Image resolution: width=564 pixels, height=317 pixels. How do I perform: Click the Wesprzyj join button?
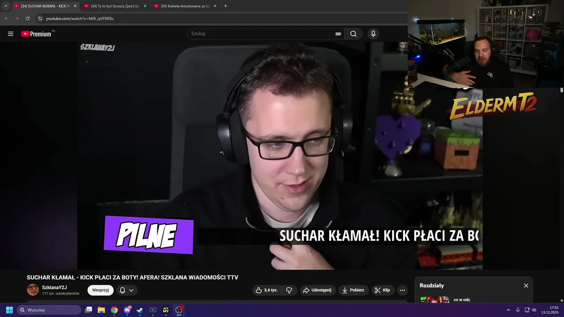[100, 290]
